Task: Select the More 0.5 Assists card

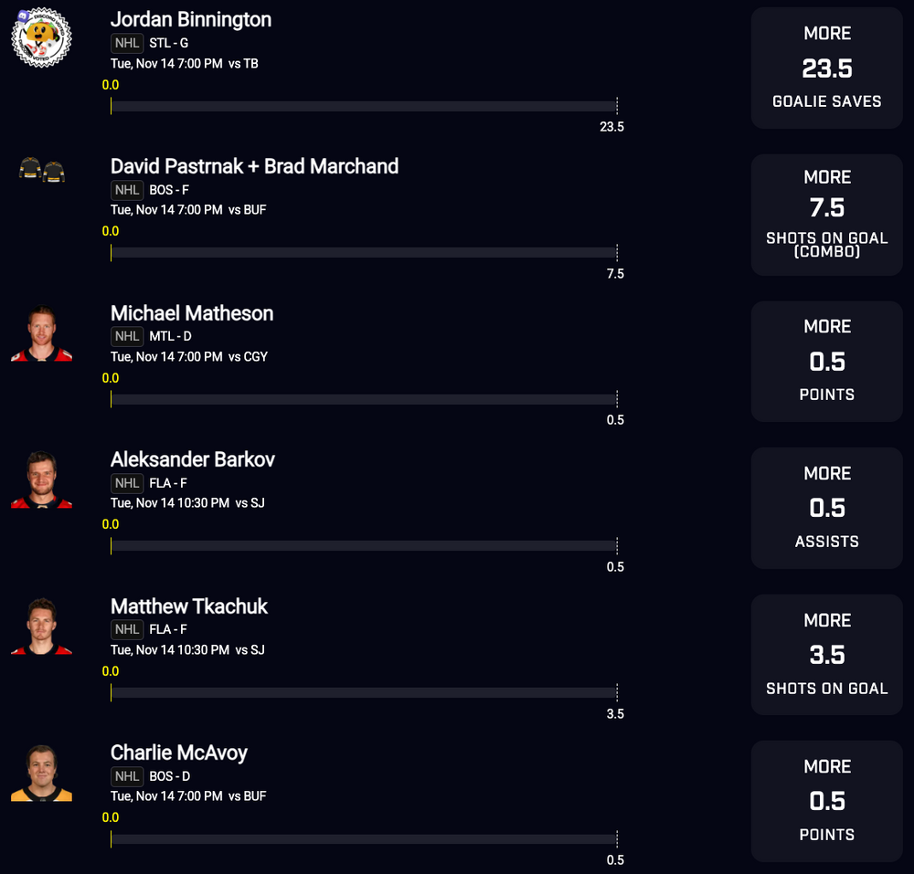Action: (x=826, y=509)
